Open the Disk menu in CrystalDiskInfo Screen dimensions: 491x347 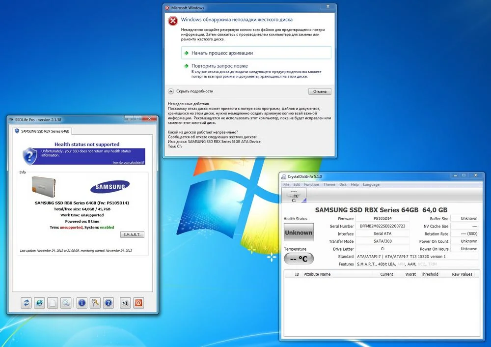pos(343,185)
